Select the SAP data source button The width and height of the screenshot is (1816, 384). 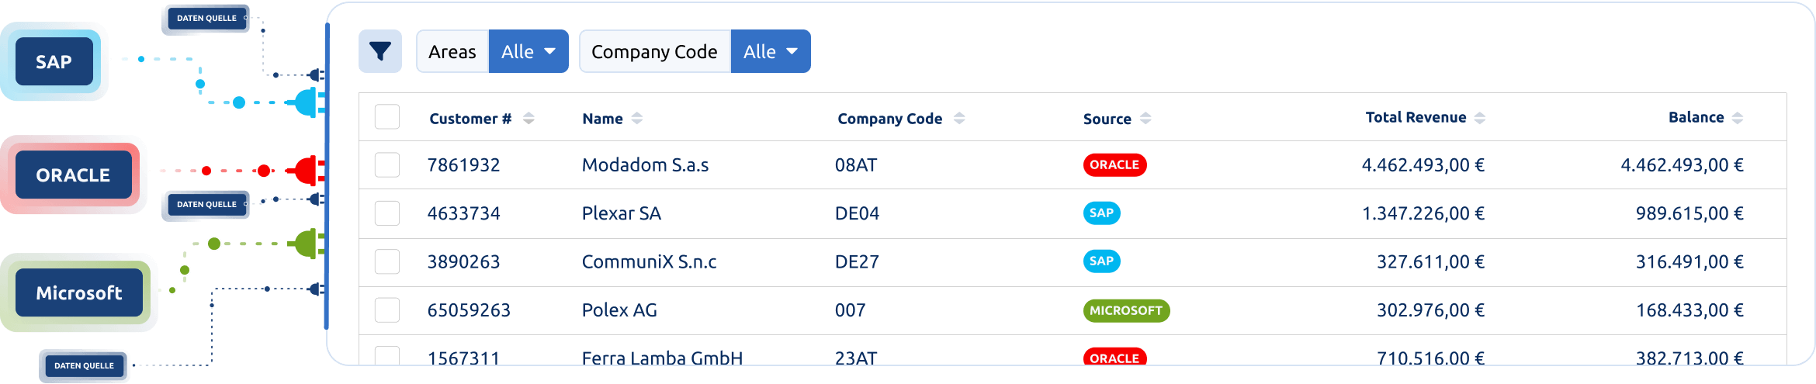tap(54, 62)
